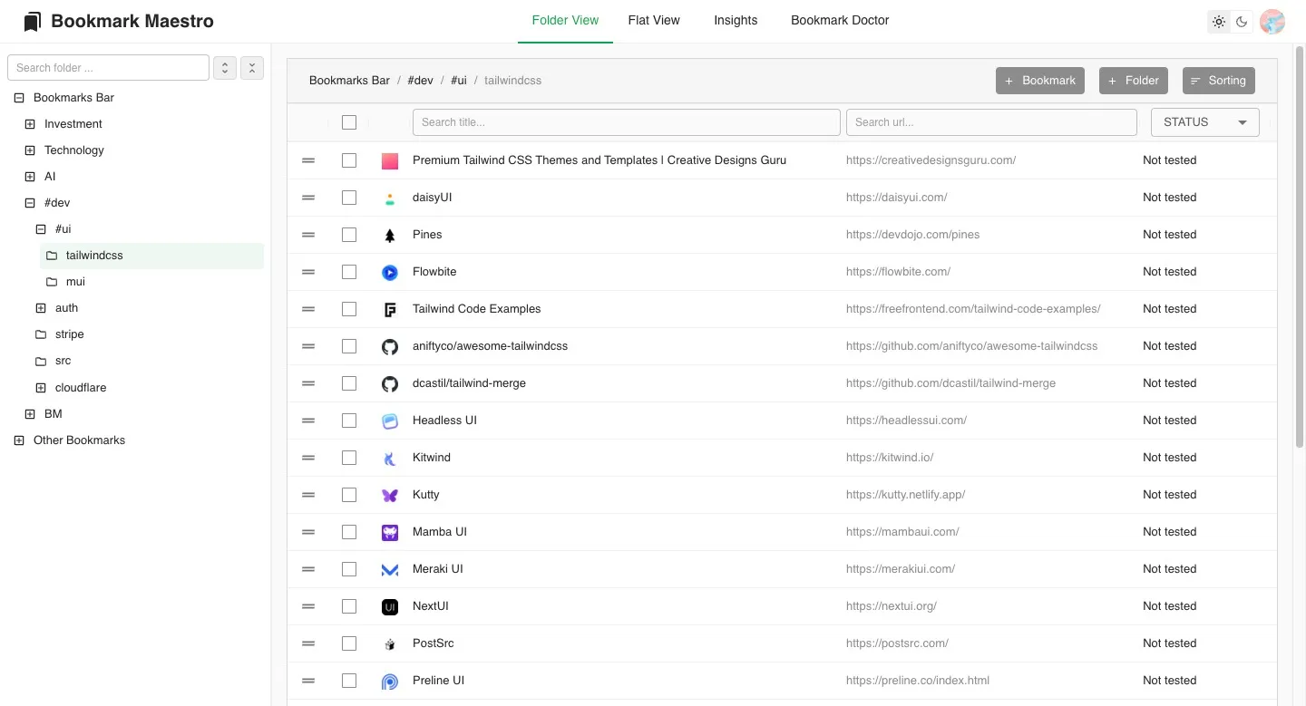
Task: Click GitHub icon for aniftyco/awesome-tailwindcss
Action: (x=390, y=346)
